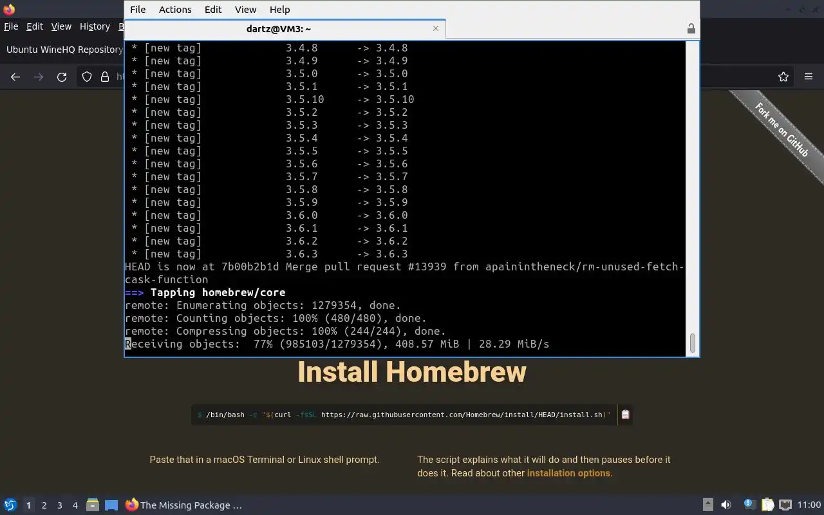Open Firefox Edit menu

(x=35, y=26)
